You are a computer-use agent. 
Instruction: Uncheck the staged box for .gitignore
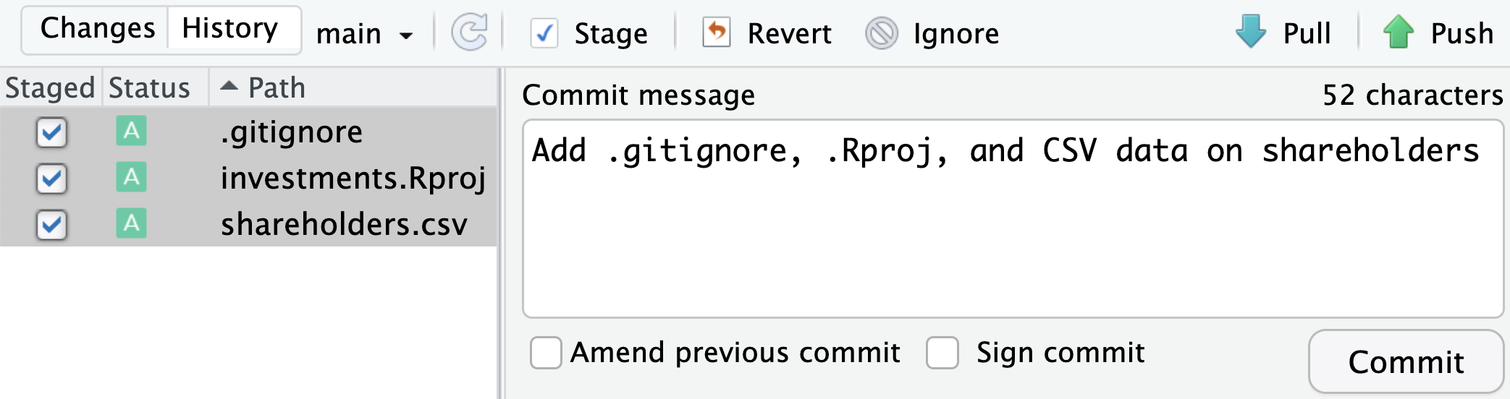51,133
